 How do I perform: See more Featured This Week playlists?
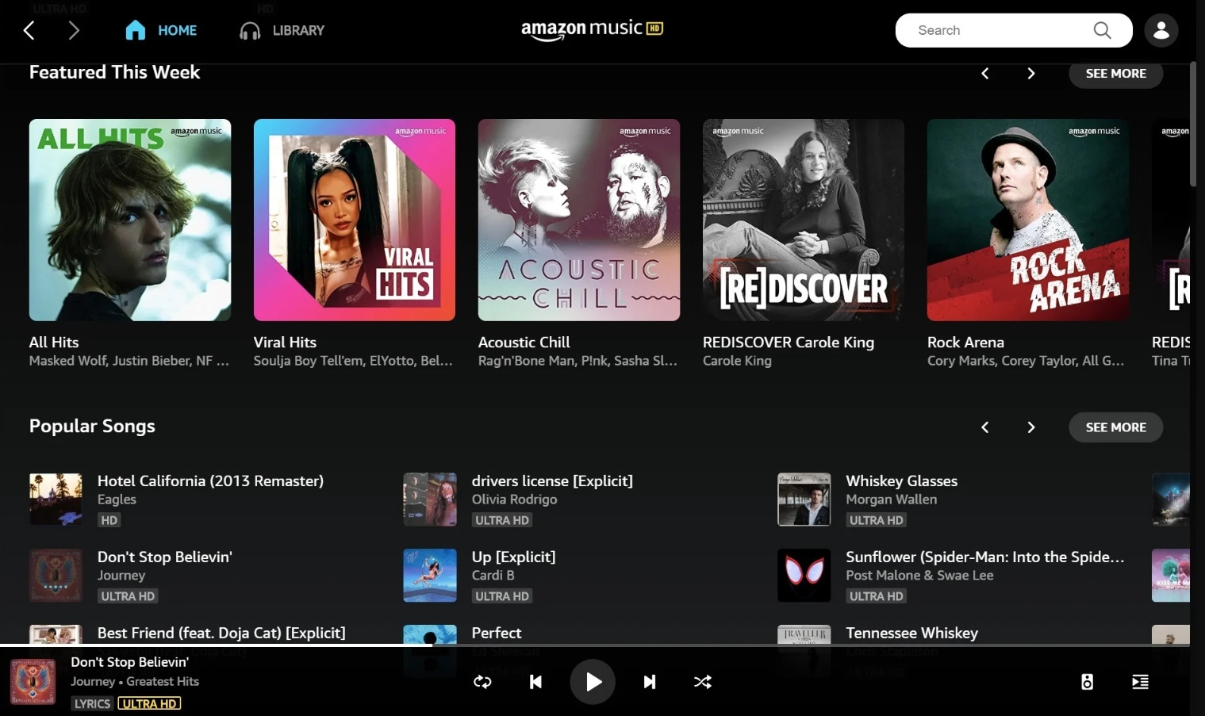tap(1115, 73)
